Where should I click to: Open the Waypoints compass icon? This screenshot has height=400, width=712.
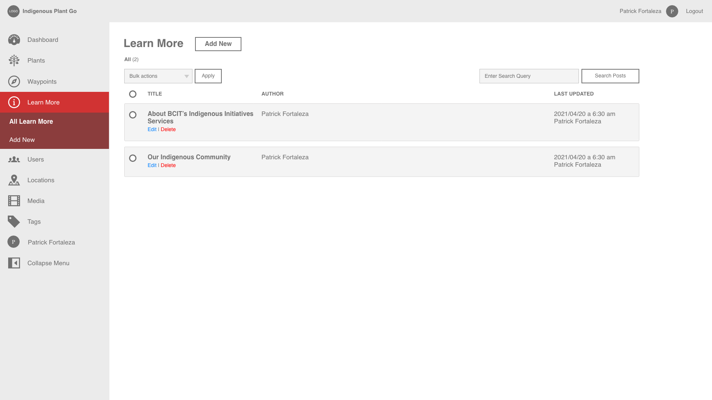14,81
